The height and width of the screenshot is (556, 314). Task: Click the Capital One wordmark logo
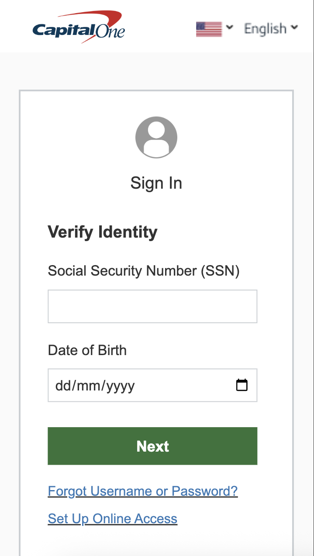(79, 31)
